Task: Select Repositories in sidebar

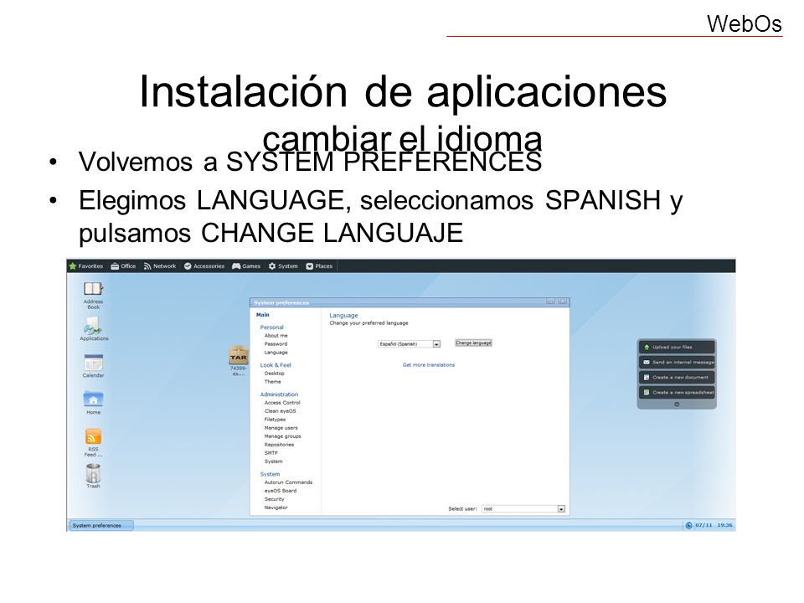Action: (x=280, y=445)
